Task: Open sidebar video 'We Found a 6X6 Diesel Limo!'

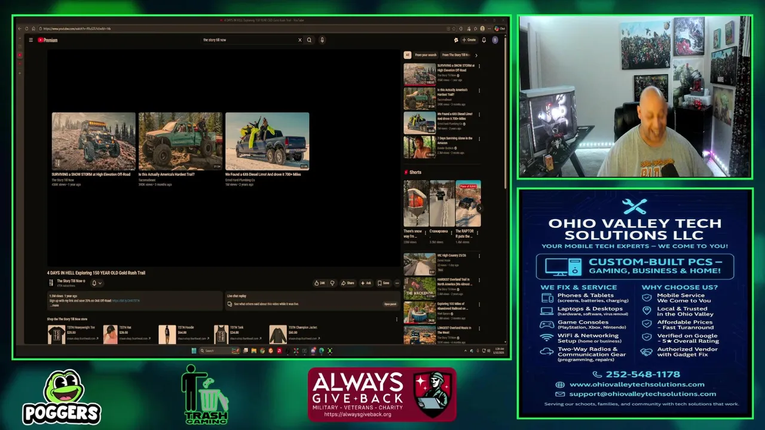Action: pyautogui.click(x=420, y=122)
